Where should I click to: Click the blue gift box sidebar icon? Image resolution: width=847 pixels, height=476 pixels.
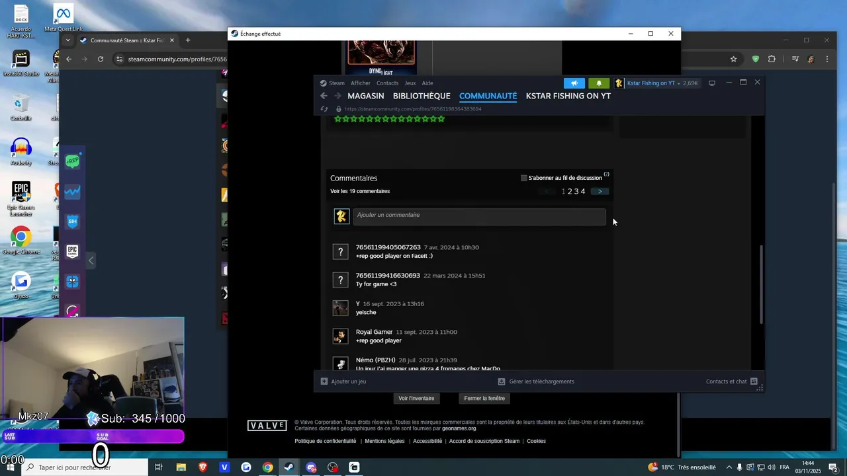[72, 282]
